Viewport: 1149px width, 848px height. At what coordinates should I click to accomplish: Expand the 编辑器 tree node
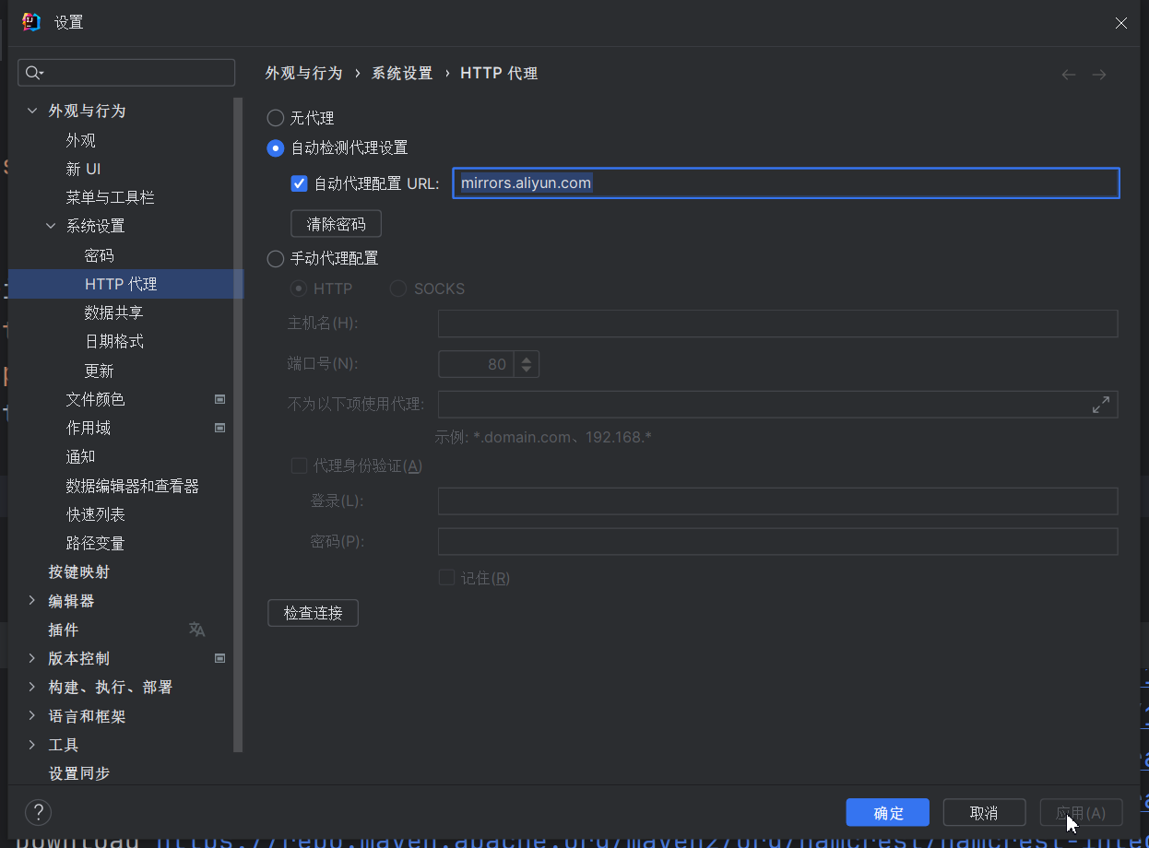pos(30,600)
